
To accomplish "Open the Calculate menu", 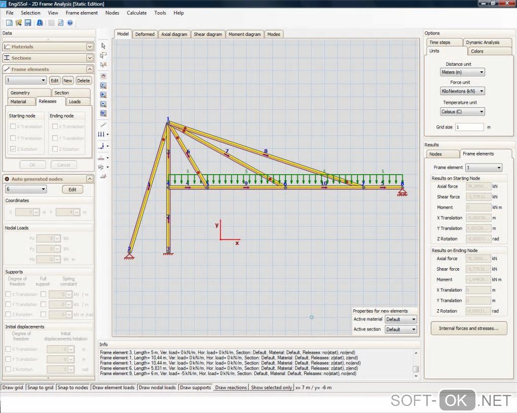I will click(136, 13).
